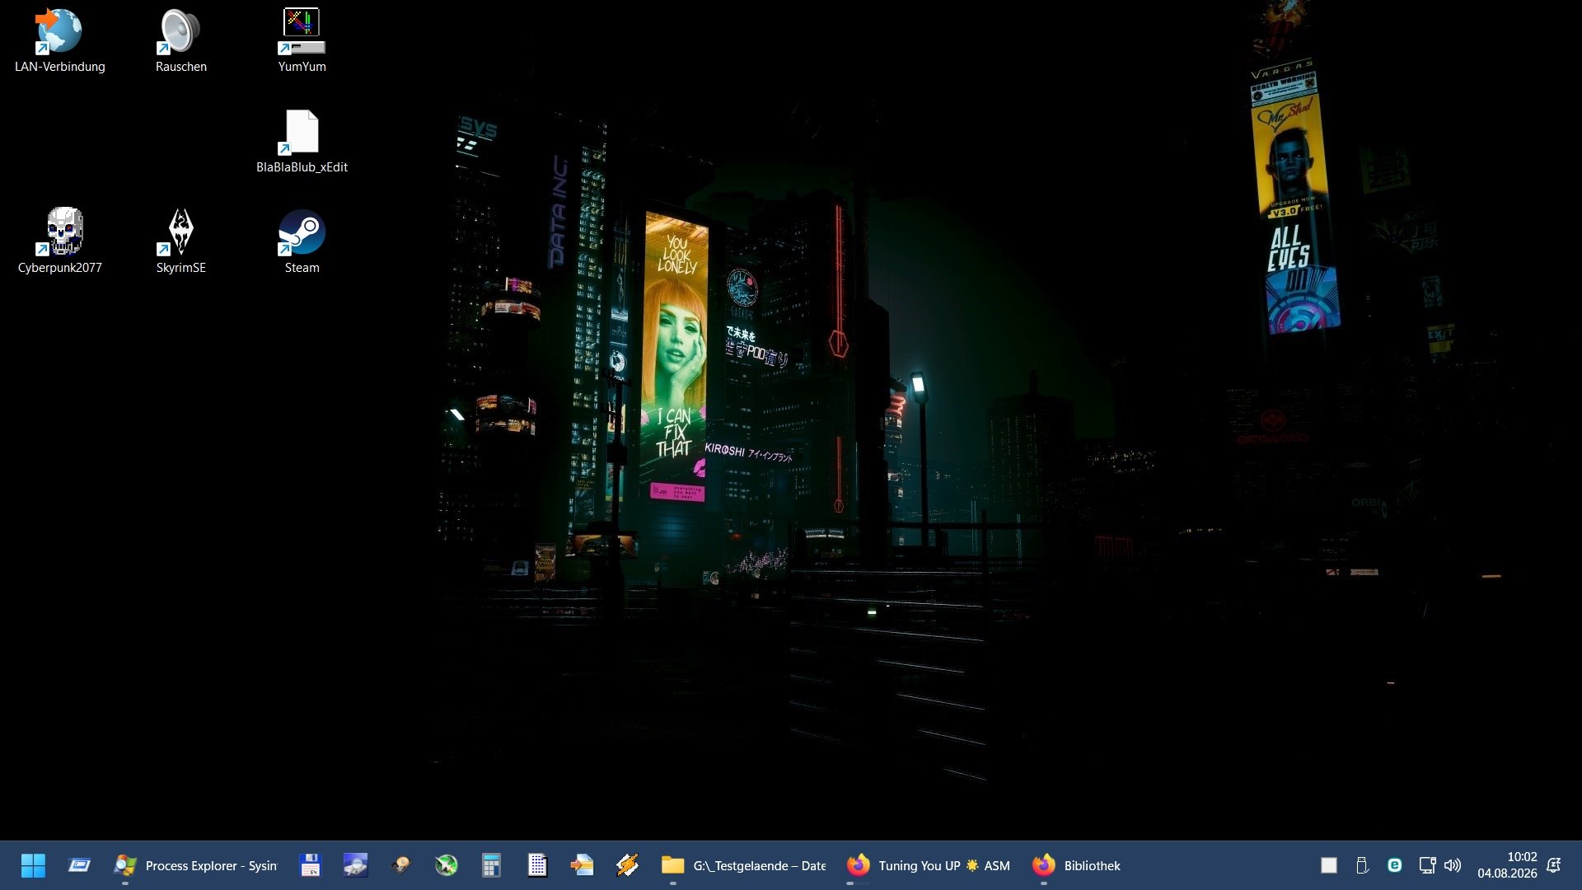Image resolution: width=1582 pixels, height=890 pixels.
Task: Open the green round arrow taskbar app
Action: (x=446, y=865)
